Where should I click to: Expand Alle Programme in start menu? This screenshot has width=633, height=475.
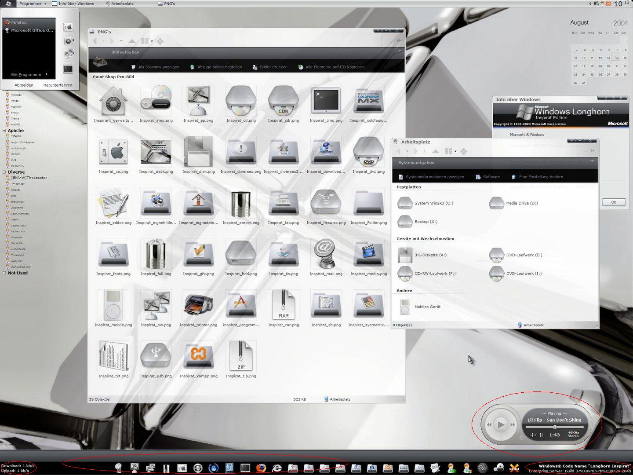click(29, 74)
